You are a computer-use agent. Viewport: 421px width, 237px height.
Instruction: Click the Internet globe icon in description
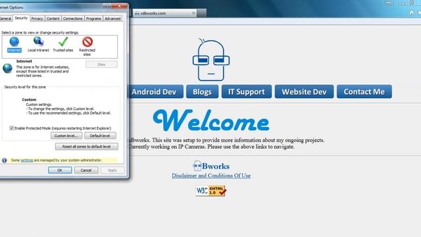click(7, 68)
